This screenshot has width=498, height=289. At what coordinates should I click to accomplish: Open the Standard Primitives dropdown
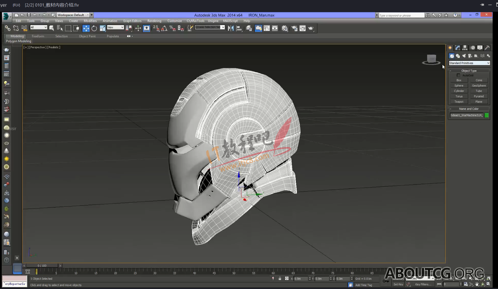[x=469, y=63]
